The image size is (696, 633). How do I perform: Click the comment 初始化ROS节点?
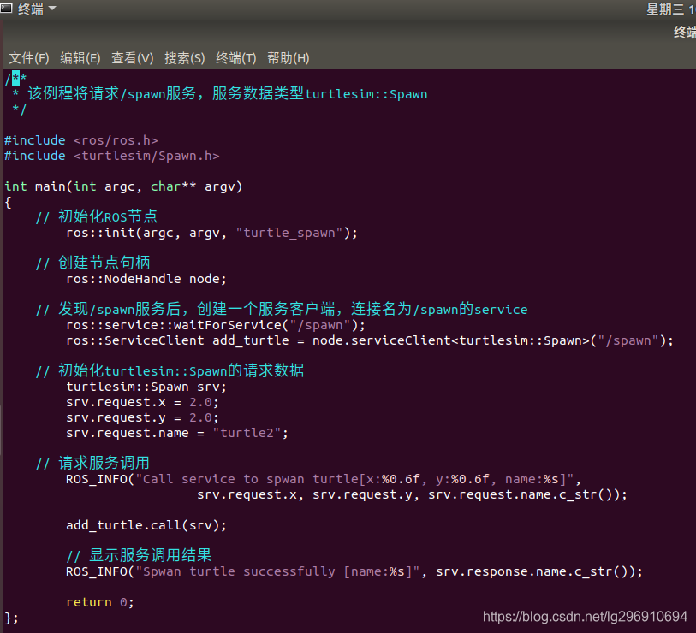[x=97, y=217]
